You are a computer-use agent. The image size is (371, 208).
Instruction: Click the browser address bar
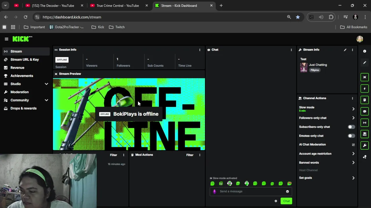pyautogui.click(x=162, y=17)
